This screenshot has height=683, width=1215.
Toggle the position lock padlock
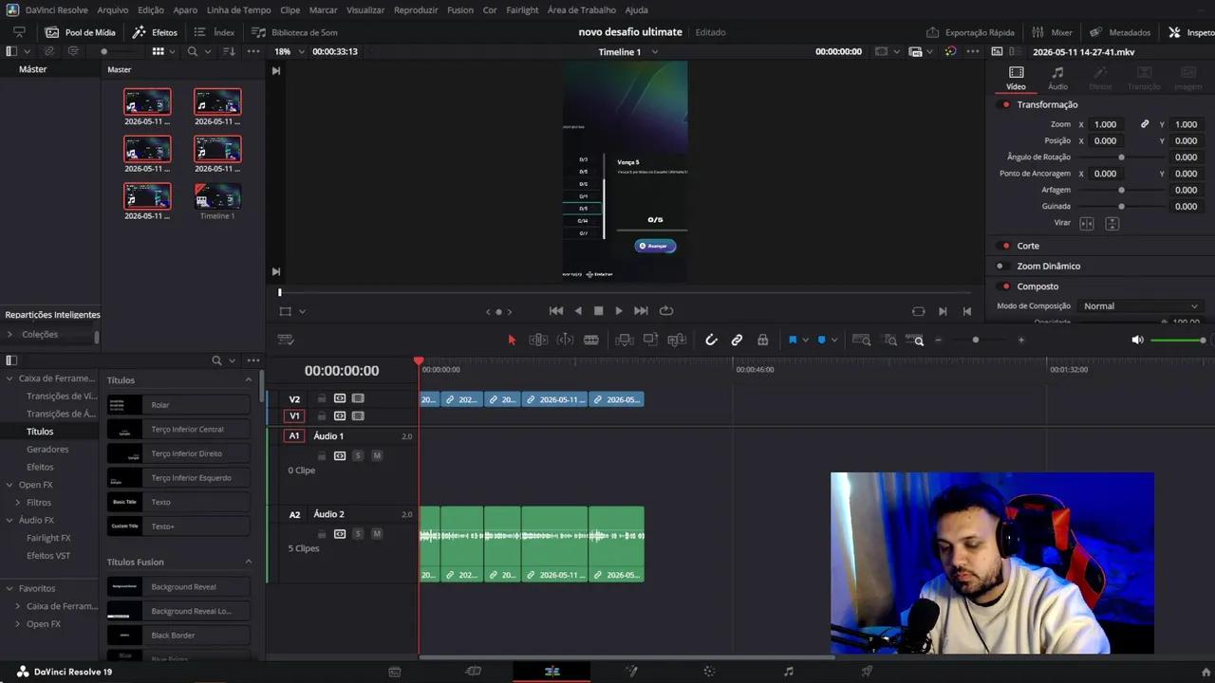coord(762,340)
